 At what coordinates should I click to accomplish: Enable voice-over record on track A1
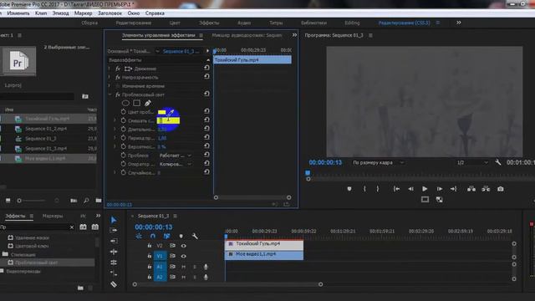click(206, 267)
